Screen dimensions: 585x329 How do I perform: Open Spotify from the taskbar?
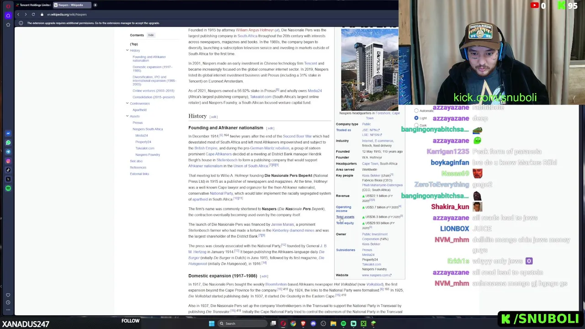pyautogui.click(x=343, y=324)
